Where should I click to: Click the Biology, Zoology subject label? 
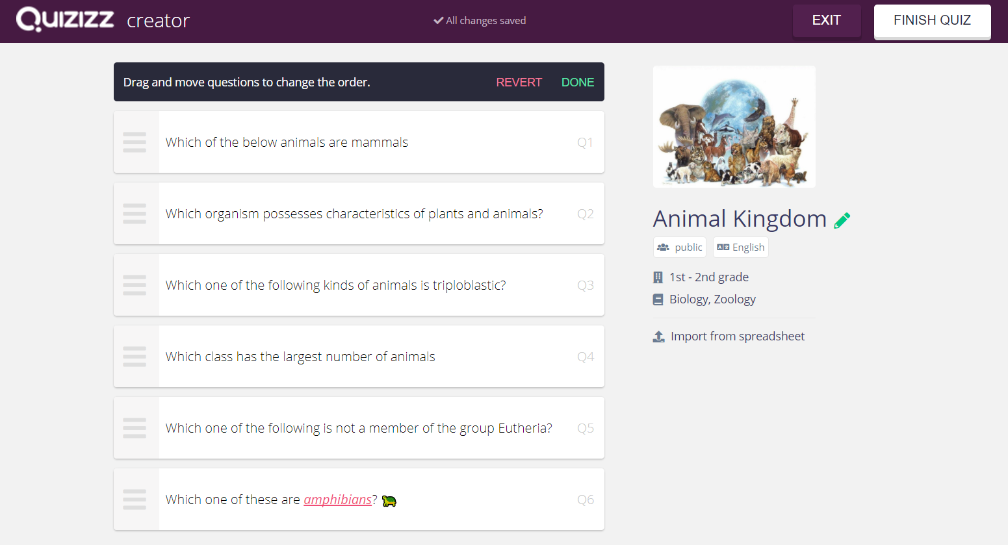[712, 299]
